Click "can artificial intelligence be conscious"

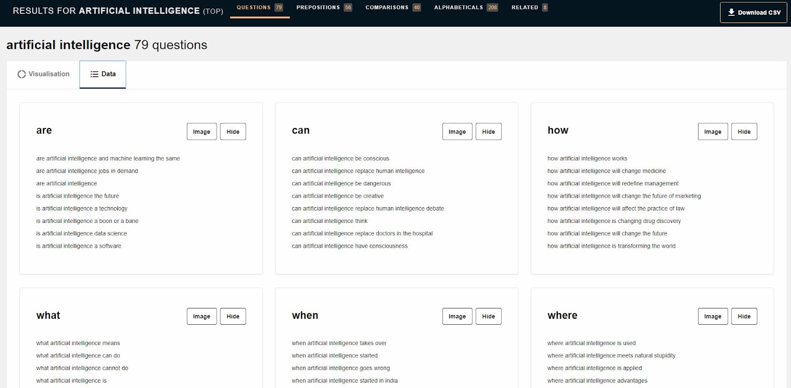pos(340,159)
